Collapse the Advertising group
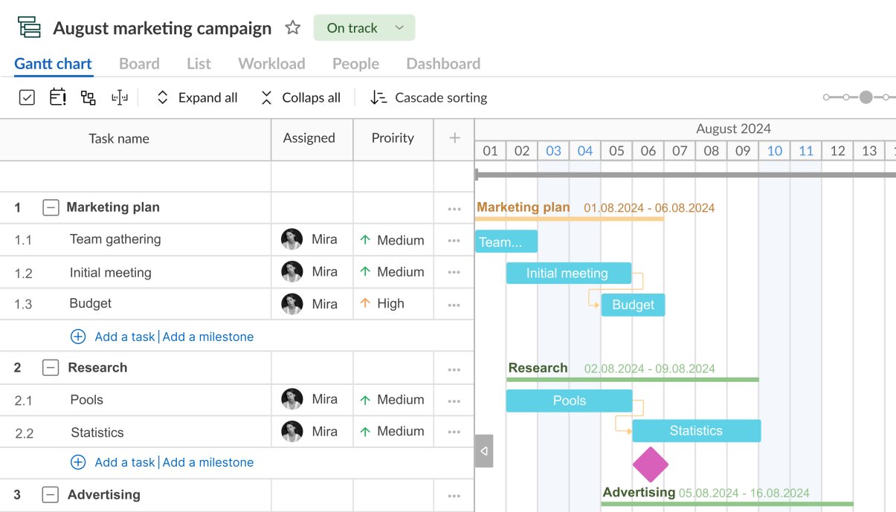 click(x=51, y=494)
